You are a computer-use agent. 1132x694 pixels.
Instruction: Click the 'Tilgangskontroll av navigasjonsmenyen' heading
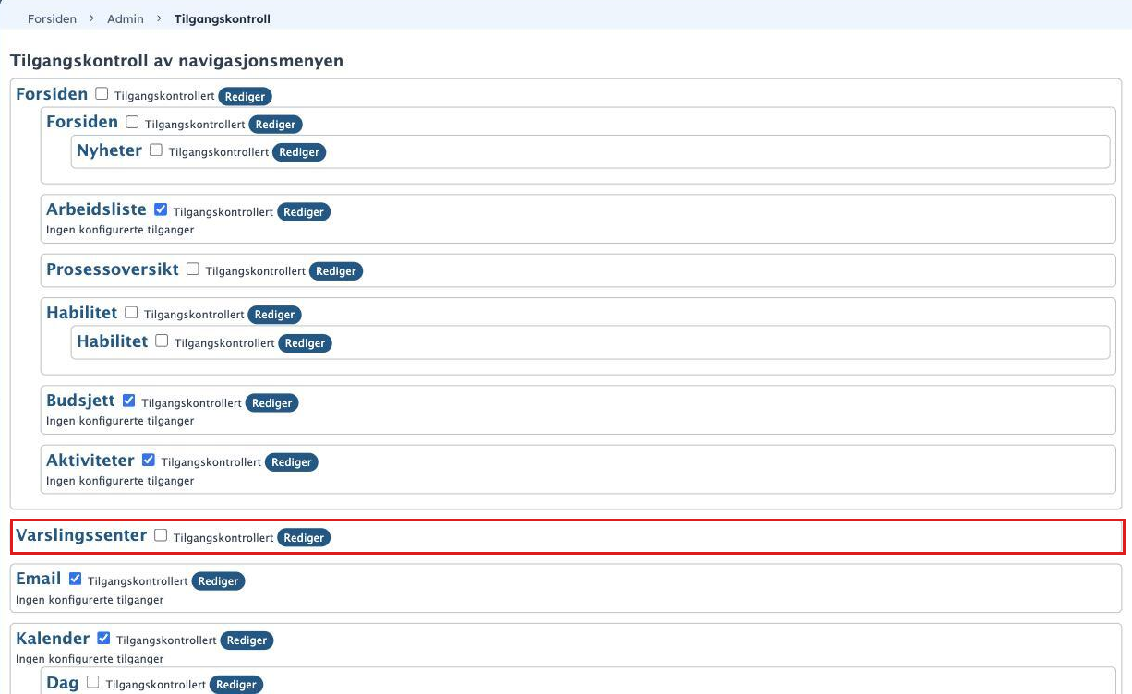pyautogui.click(x=176, y=61)
